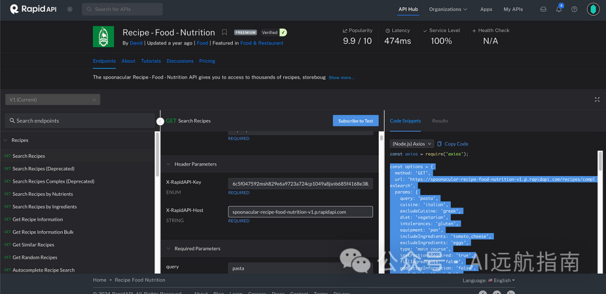This screenshot has height=294, width=606.
Task: Click the green API logo thumbnail
Action: (103, 36)
